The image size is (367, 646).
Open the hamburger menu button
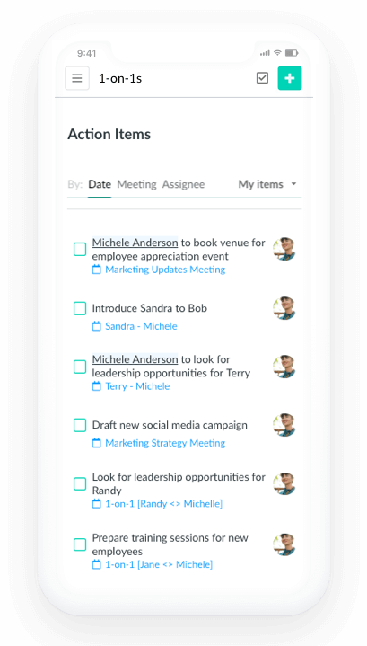(x=77, y=78)
